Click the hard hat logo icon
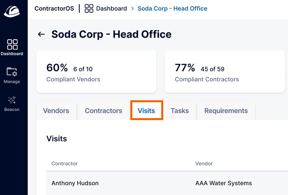The height and width of the screenshot is (195, 288). (12, 11)
